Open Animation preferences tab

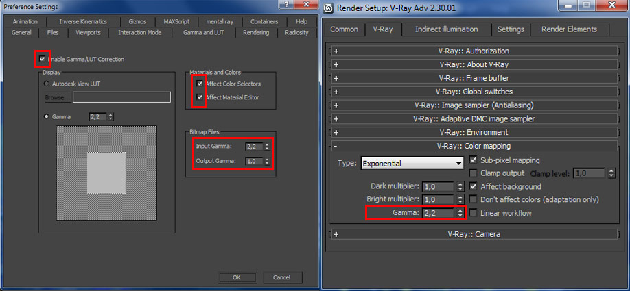point(25,22)
